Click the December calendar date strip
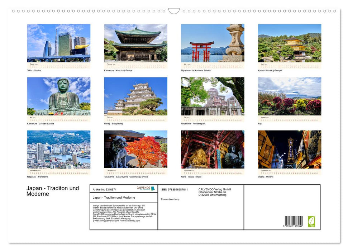Image resolution: width=348 pixels, height=251 pixels. click(290, 172)
